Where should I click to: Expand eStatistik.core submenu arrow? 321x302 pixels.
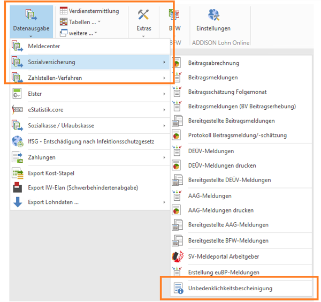(164, 110)
